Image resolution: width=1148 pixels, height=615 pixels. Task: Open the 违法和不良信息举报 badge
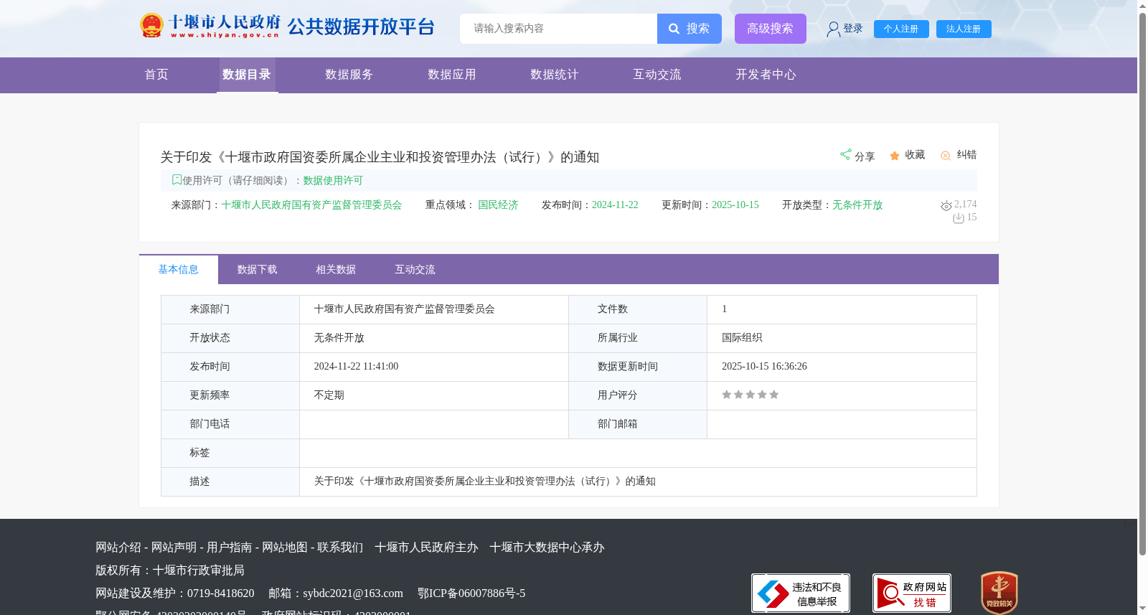tap(801, 593)
